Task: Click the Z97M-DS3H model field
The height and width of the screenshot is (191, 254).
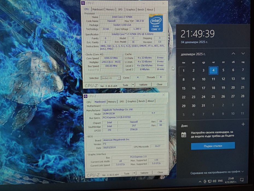Action: click(122, 114)
